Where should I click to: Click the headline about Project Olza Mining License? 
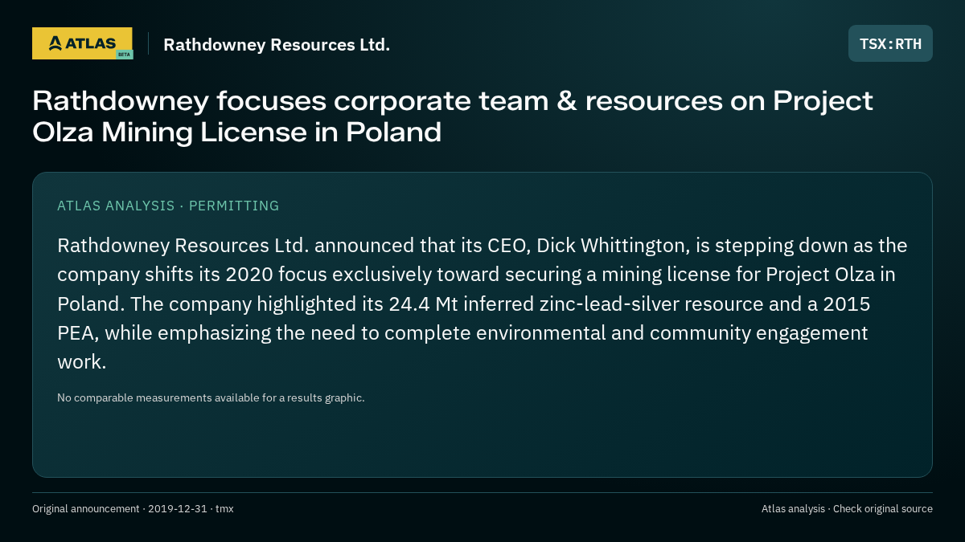tap(453, 116)
